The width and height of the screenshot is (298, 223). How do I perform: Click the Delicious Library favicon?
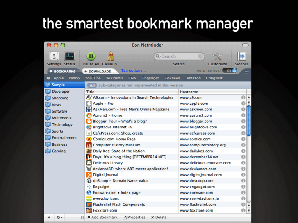point(89,163)
